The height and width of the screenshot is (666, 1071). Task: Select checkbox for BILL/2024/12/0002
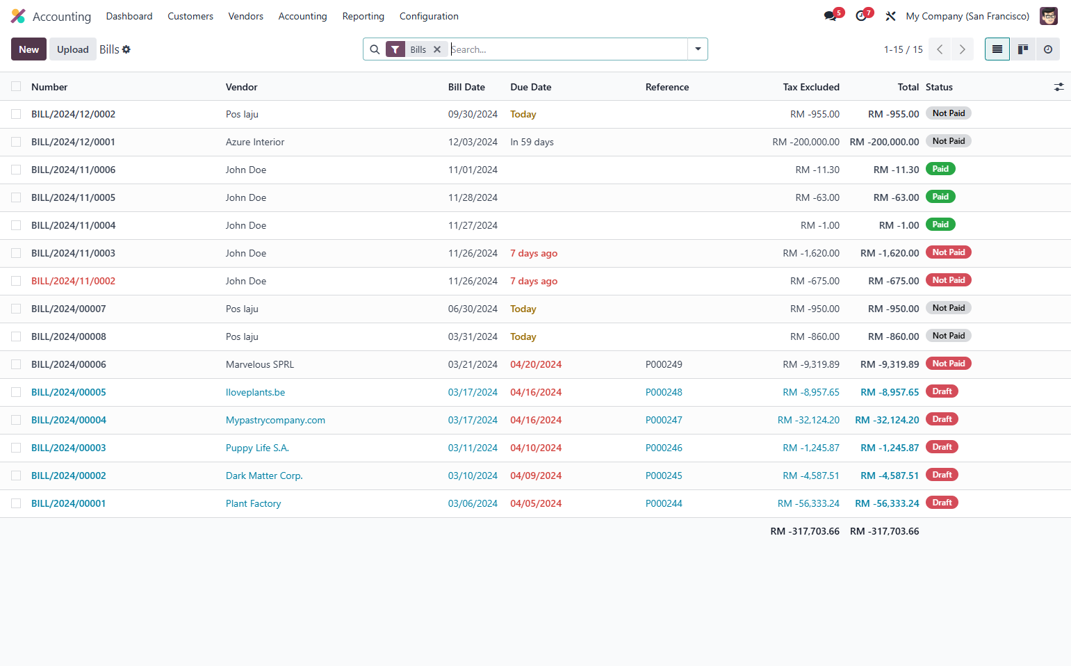[16, 114]
